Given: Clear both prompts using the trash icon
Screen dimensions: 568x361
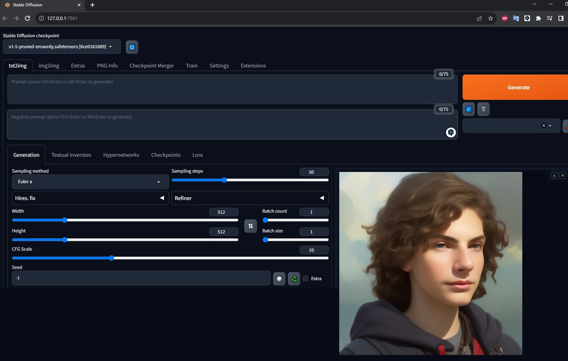Looking at the screenshot, I should point(483,109).
